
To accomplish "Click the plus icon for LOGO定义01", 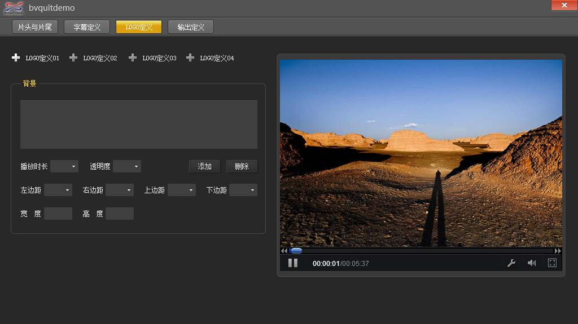I will (16, 57).
